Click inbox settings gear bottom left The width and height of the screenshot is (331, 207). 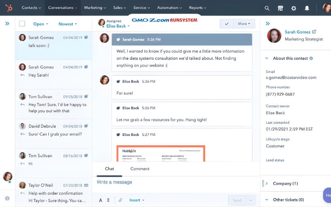coord(7,198)
